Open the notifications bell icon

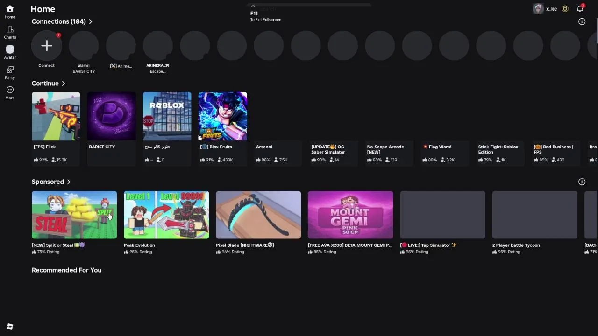click(580, 9)
